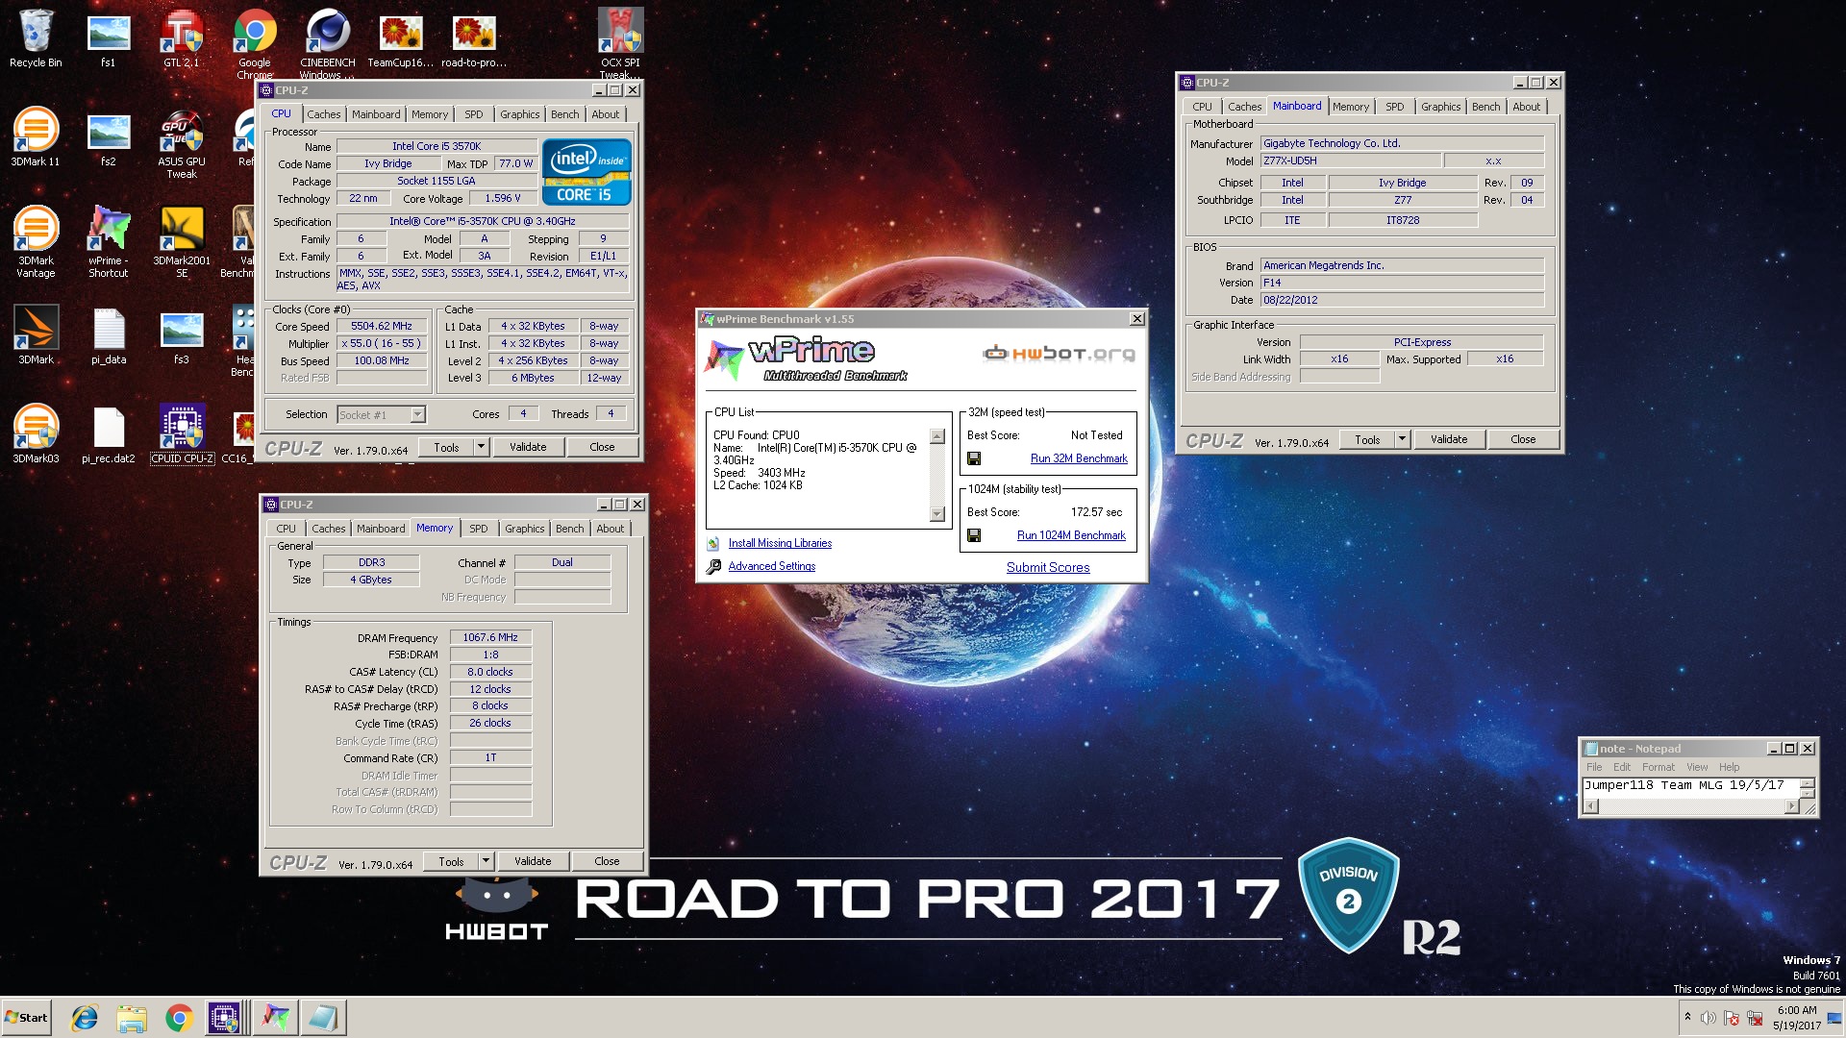Click Run 1024M Benchmark link
The image size is (1846, 1038).
point(1071,535)
